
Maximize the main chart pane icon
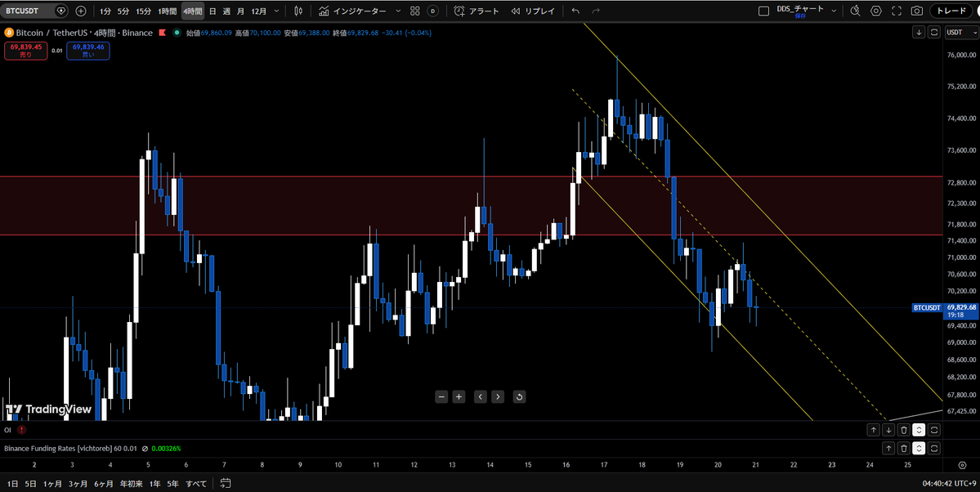point(934,33)
